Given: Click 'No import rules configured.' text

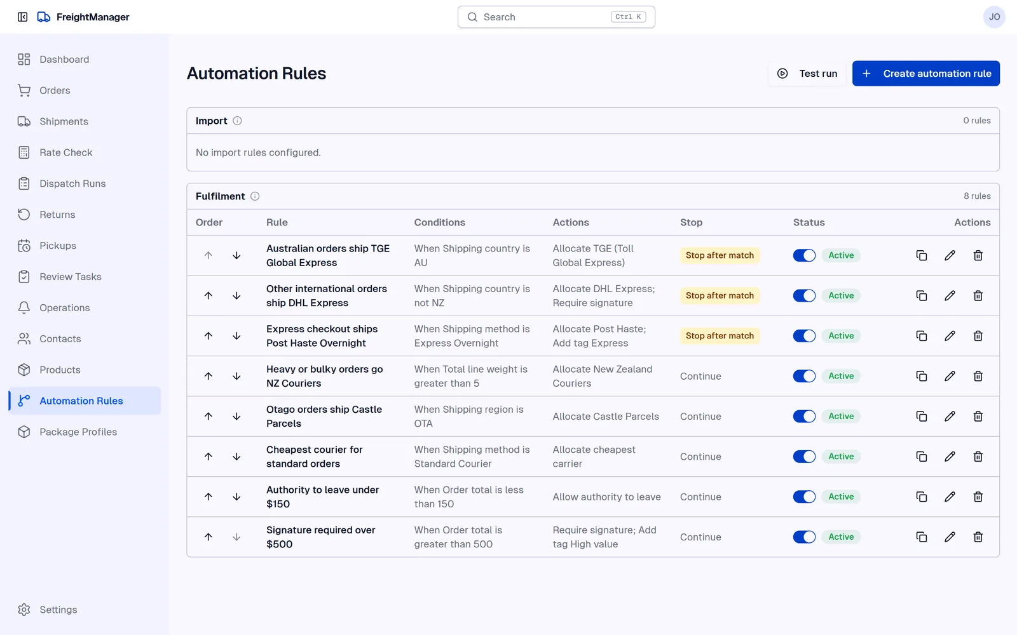Looking at the screenshot, I should [258, 152].
